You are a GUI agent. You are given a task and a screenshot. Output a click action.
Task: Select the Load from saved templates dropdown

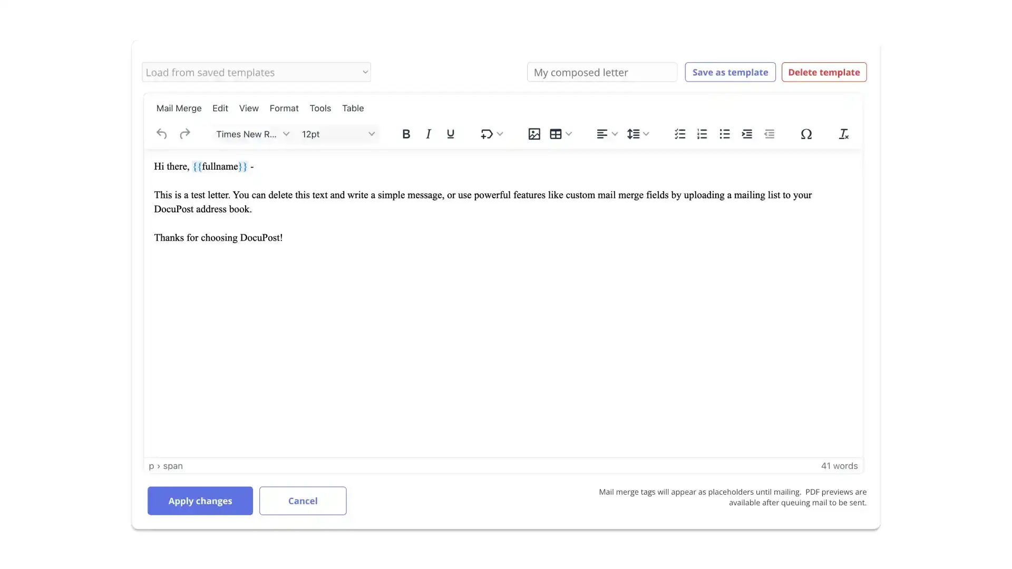(x=256, y=72)
